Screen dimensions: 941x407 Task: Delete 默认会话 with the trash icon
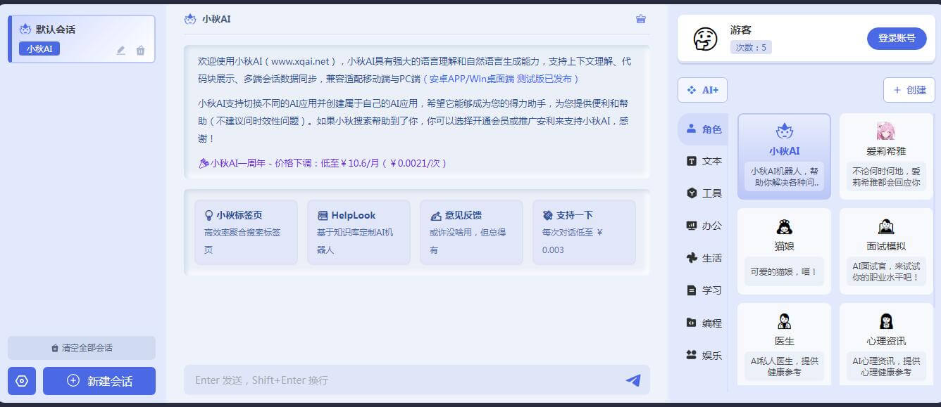coord(140,51)
